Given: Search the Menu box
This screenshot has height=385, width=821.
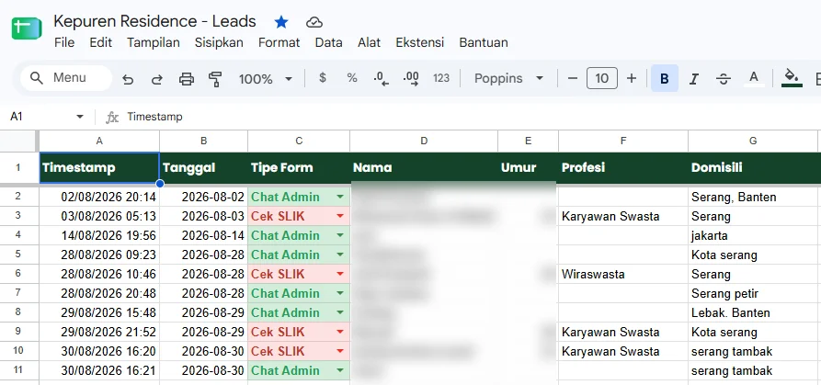Looking at the screenshot, I should point(66,78).
